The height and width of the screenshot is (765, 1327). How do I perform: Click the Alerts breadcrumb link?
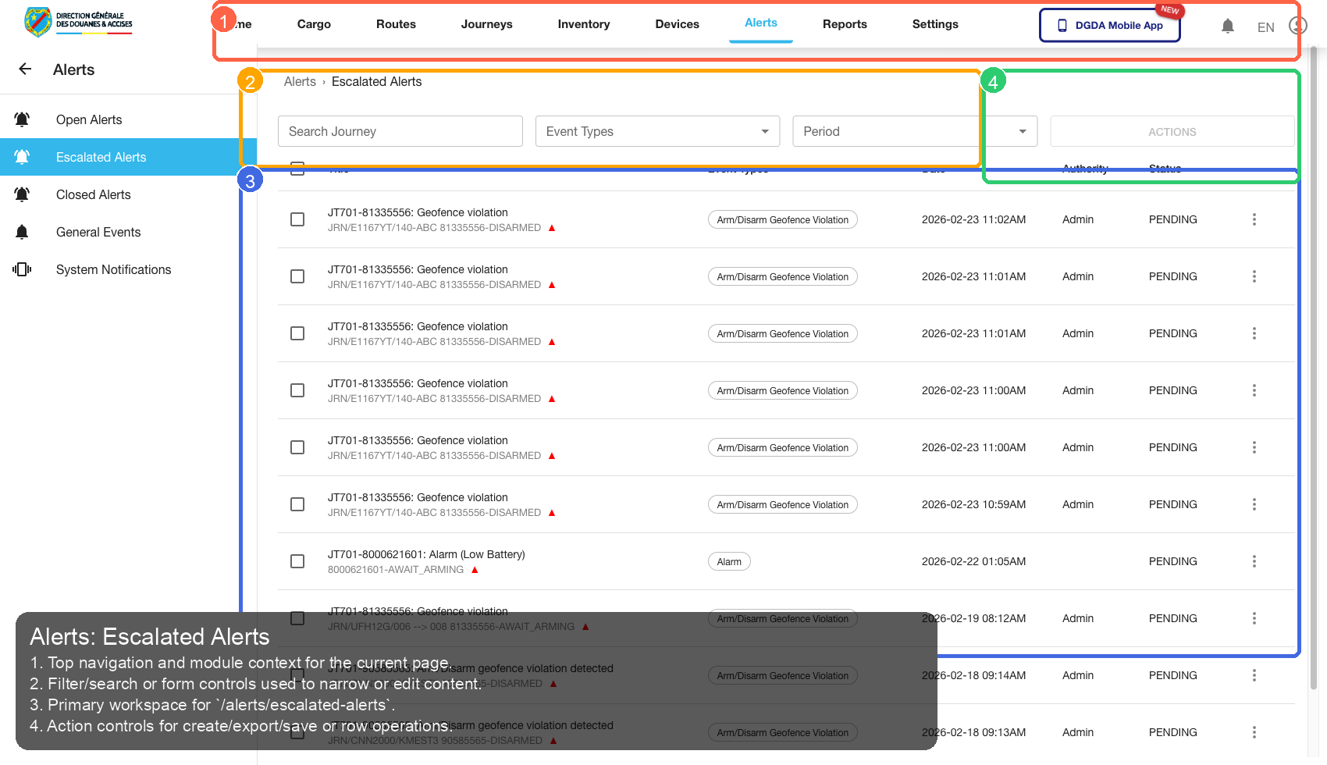click(300, 81)
